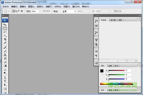This screenshot has height=95, width=143.
Task: Open the Layers panel flyout menu
Action: click(139, 91)
